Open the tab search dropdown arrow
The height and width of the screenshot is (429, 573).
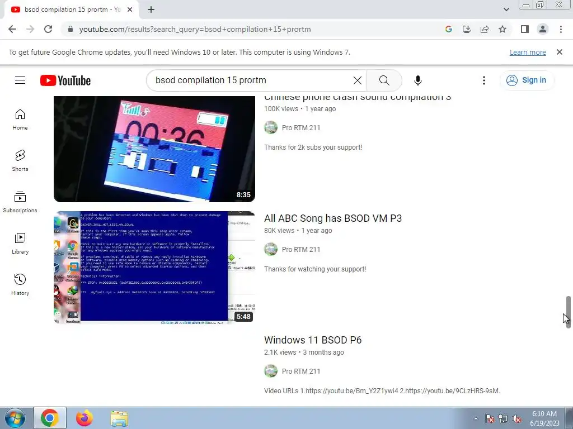(506, 9)
